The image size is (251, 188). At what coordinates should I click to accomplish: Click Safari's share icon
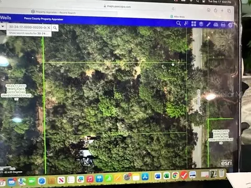click(x=215, y=10)
